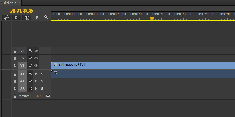
Task: Select the slither.io.mp4 [V] video clip
Action: [x=143, y=66]
